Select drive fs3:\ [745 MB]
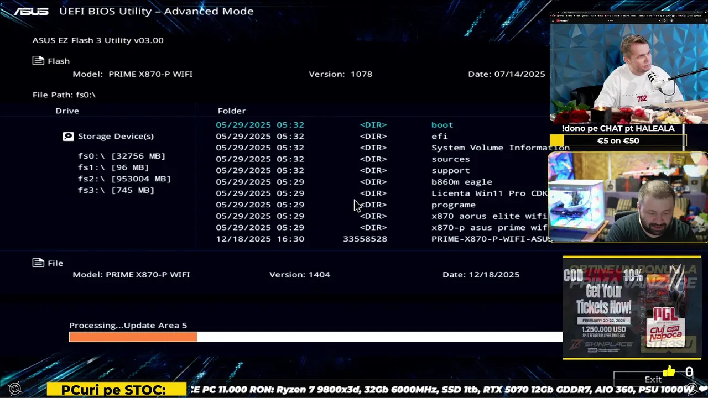The height and width of the screenshot is (398, 708). click(x=116, y=190)
